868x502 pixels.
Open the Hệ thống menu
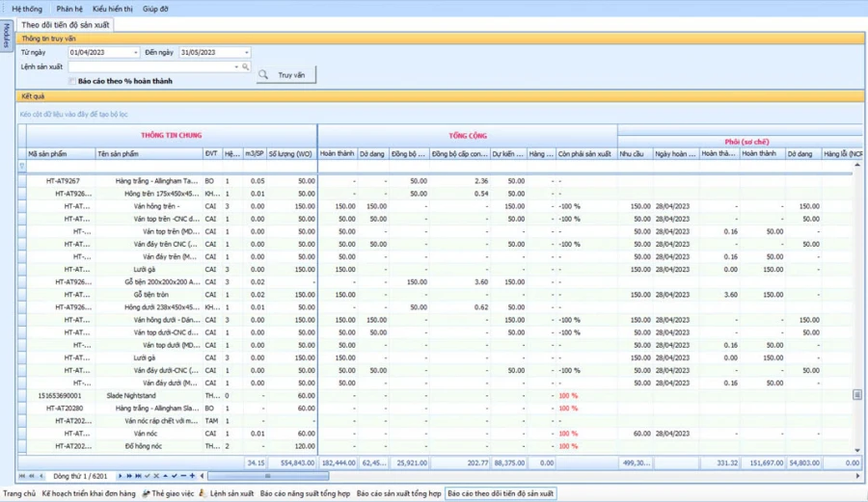[x=27, y=9]
